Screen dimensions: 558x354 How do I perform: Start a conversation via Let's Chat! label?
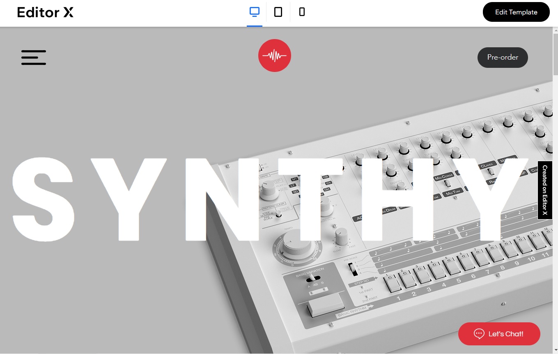(x=506, y=334)
